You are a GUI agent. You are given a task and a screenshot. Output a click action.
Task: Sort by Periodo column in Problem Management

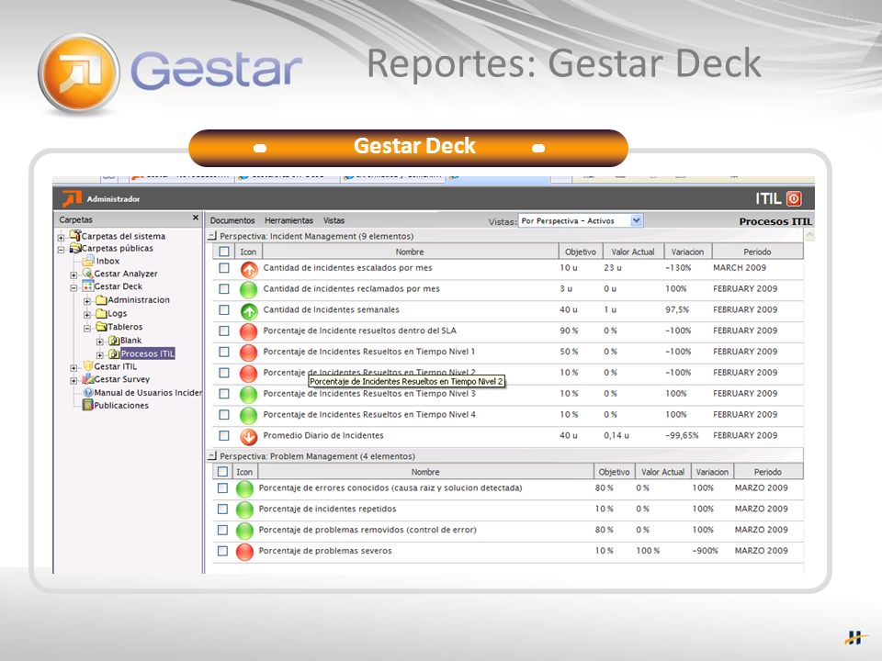click(768, 472)
